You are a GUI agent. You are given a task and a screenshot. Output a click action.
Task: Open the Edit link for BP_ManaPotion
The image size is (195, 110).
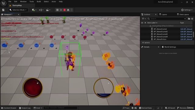(x=186, y=39)
